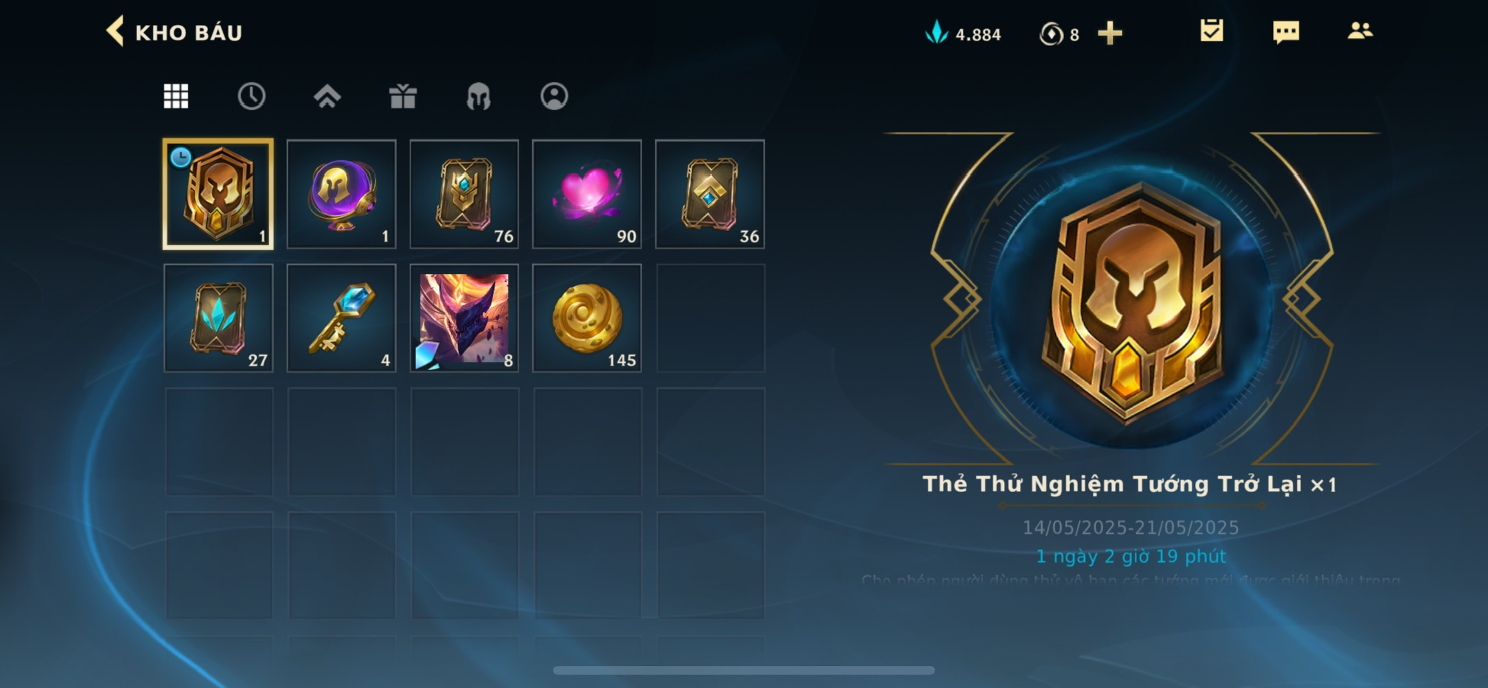This screenshot has height=688, width=1488.
Task: Select the all-items grid filter tab
Action: pyautogui.click(x=176, y=96)
